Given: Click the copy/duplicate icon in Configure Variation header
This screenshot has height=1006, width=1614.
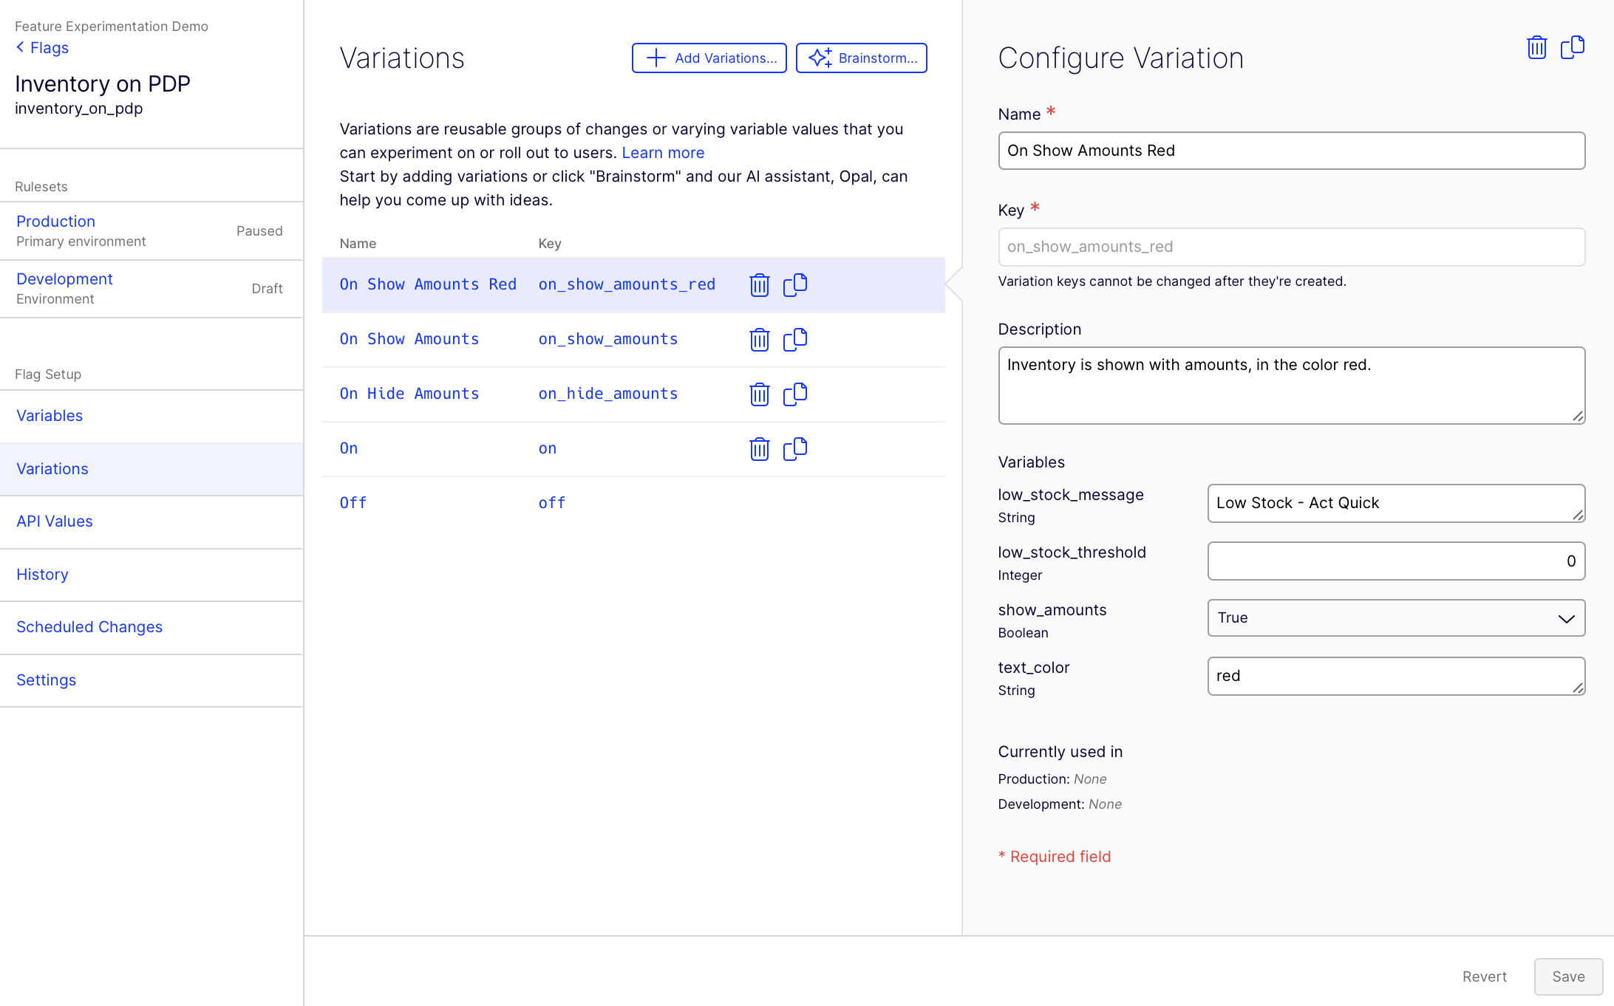Looking at the screenshot, I should 1573,47.
